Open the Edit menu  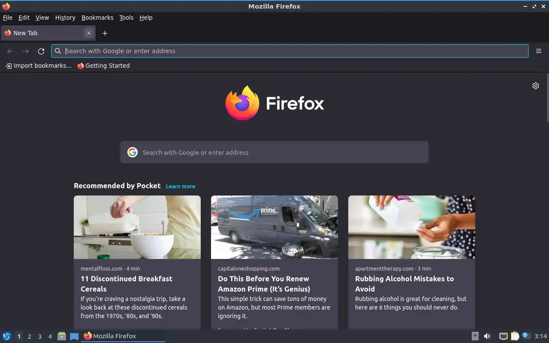click(24, 18)
